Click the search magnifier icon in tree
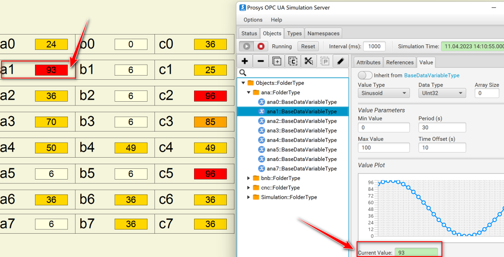Viewport: 504px width, 257px height. 243,73
